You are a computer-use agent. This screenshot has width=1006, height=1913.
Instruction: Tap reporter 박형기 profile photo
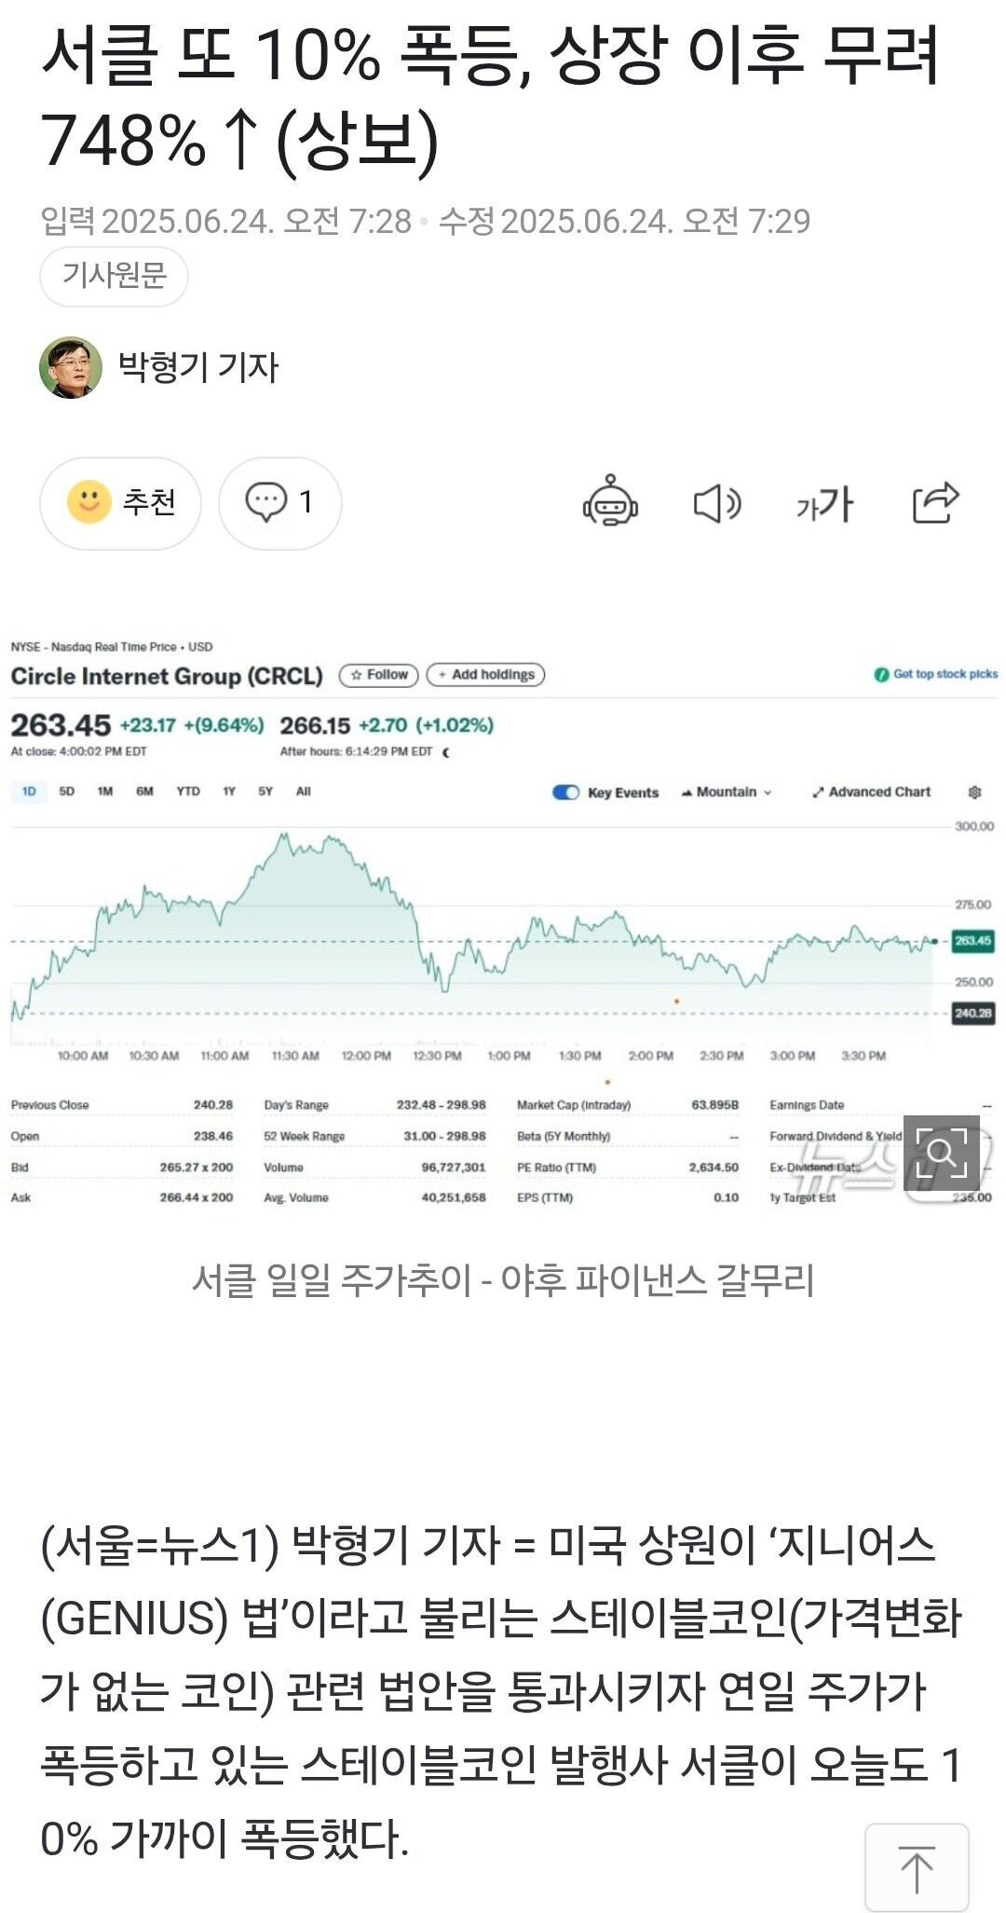coord(71,367)
